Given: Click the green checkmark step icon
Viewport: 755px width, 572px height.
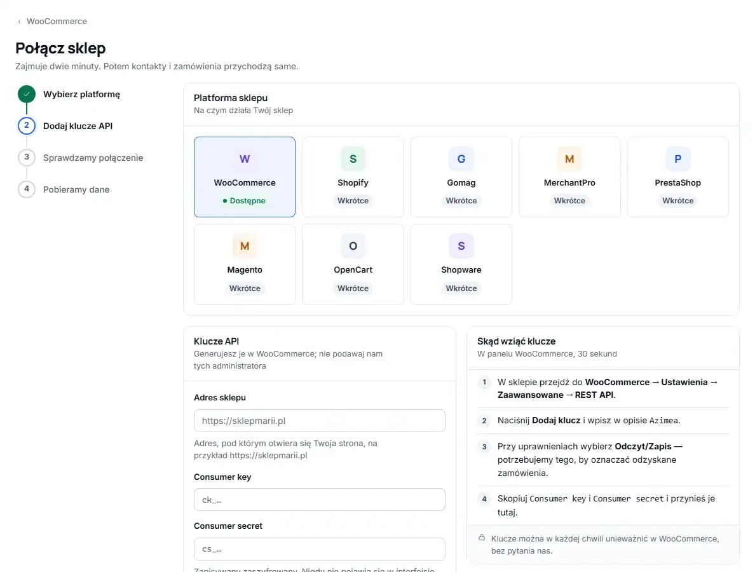Looking at the screenshot, I should [27, 94].
